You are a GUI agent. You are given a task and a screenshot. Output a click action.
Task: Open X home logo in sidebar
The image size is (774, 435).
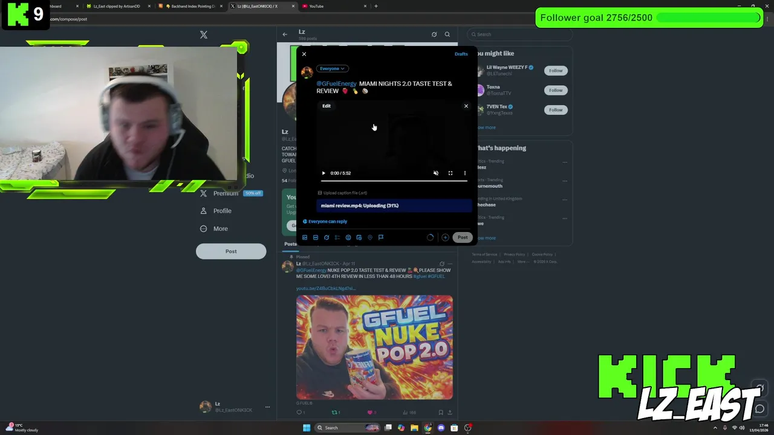[204, 34]
